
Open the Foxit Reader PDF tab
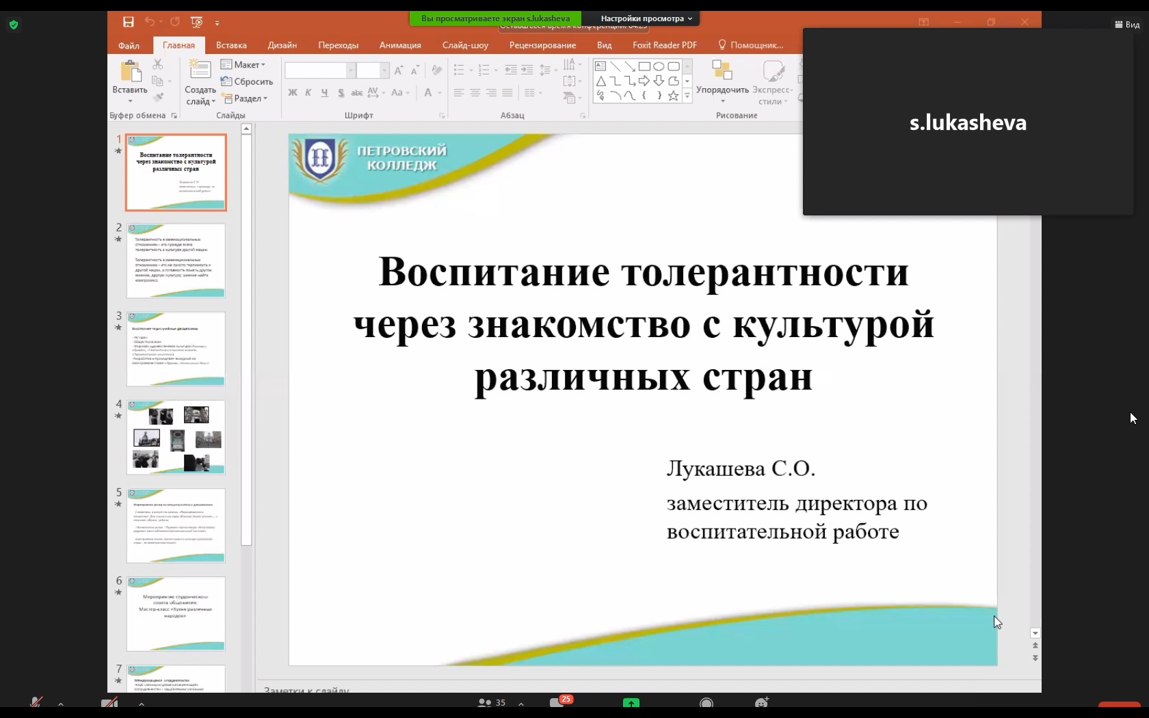[x=665, y=45]
